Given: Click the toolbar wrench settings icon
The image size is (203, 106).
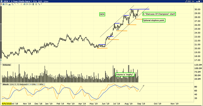Looking at the screenshot, I should [x=39, y=4].
